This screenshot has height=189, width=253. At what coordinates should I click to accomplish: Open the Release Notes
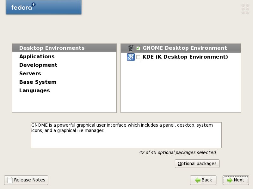pos(26,180)
